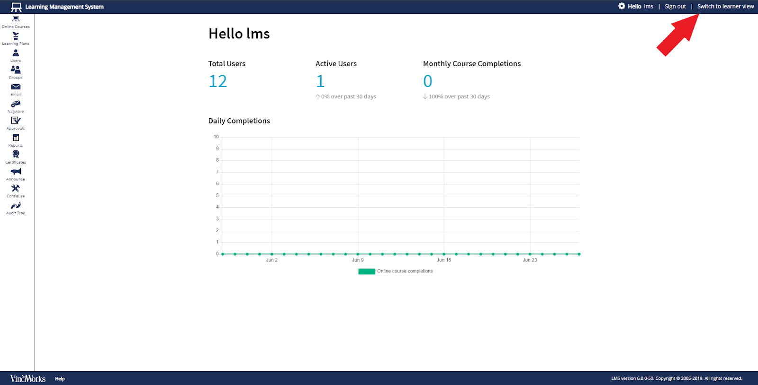
Task: Open the Learning Plans section
Action: (16, 39)
